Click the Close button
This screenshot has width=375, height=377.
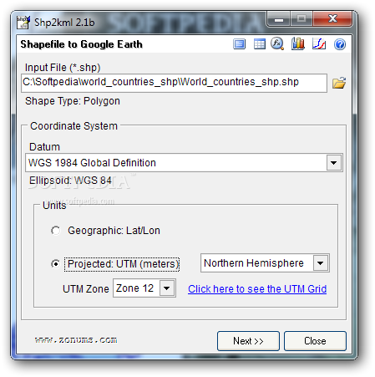[x=315, y=341]
